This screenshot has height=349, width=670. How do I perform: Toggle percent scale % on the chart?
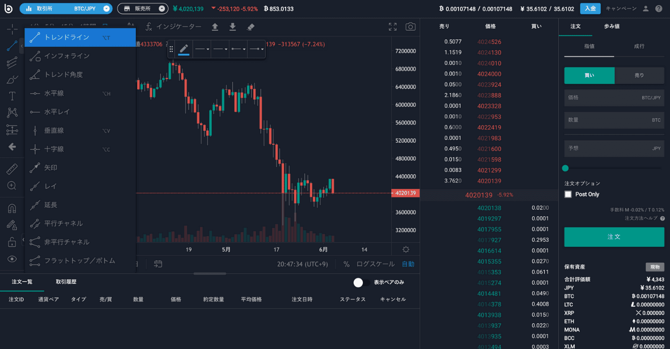347,264
